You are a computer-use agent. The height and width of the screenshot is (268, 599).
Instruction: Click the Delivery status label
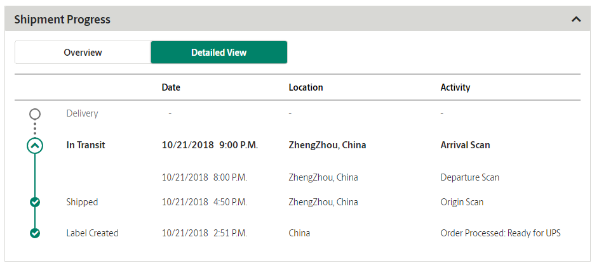tap(82, 113)
